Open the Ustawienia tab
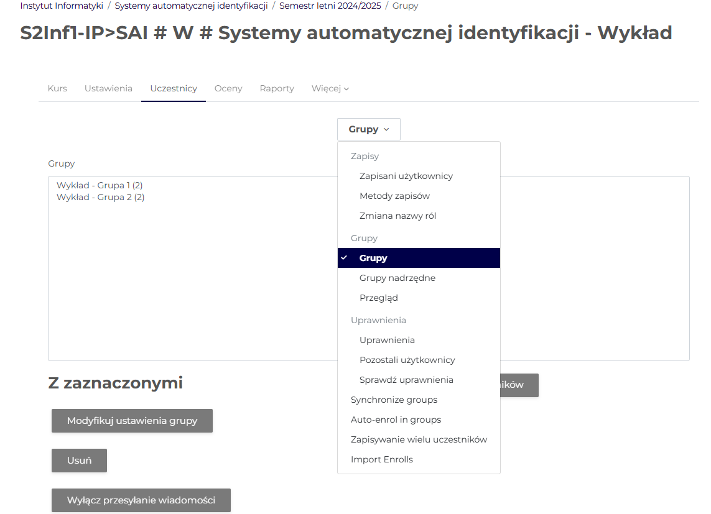The image size is (711, 514). (x=108, y=88)
